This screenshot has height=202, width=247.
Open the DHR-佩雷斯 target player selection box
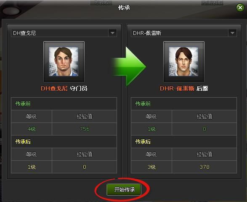(x=184, y=33)
